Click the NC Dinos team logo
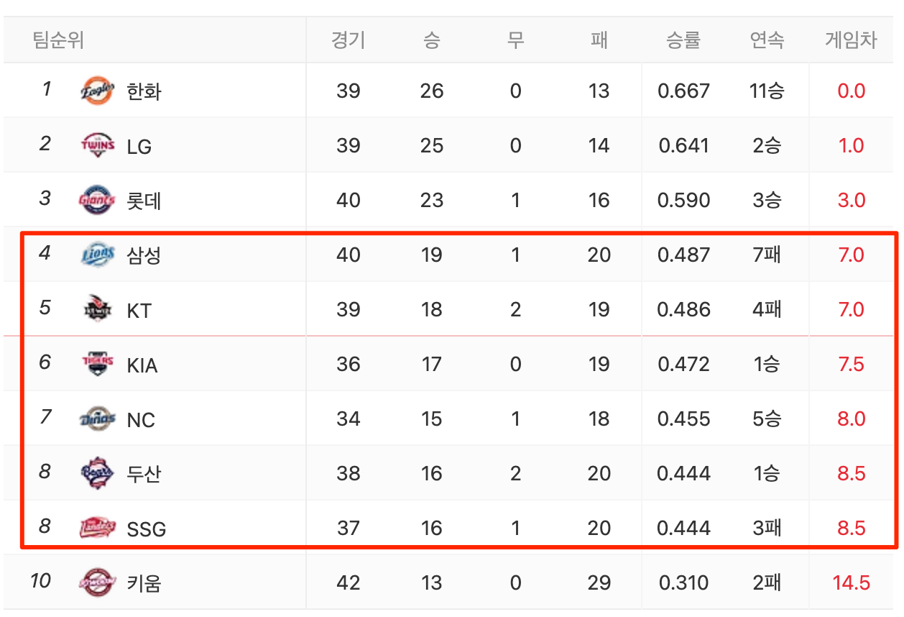This screenshot has width=904, height=617. [97, 419]
